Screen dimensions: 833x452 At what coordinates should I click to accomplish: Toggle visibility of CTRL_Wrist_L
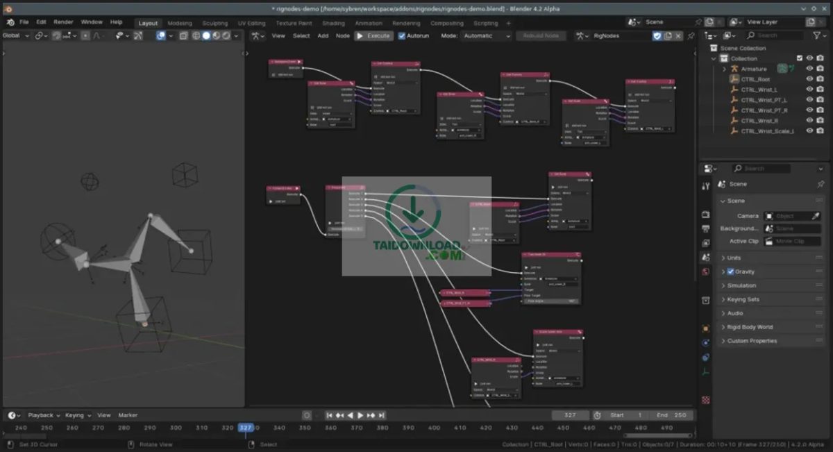[x=809, y=90]
